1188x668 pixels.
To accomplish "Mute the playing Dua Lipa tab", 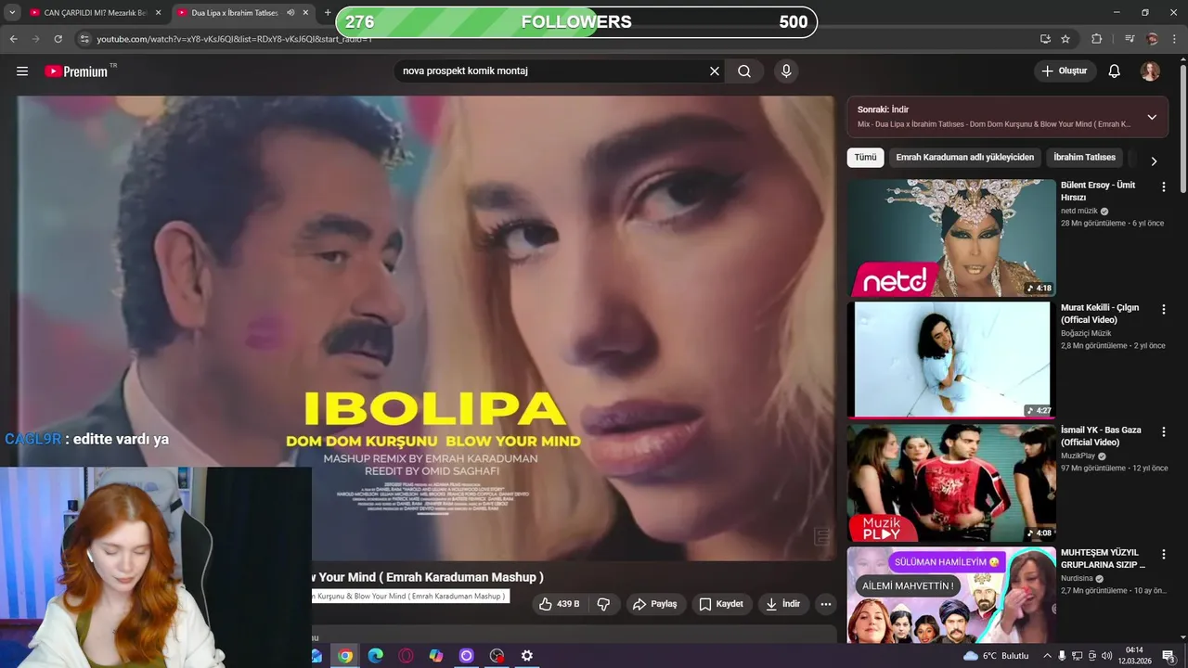I will tap(291, 13).
